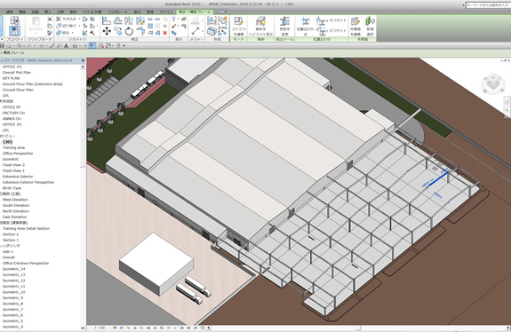Viewport: 511px width, 332px height.
Task: Open the 挿入 ribbon tab
Action: (x=48, y=12)
